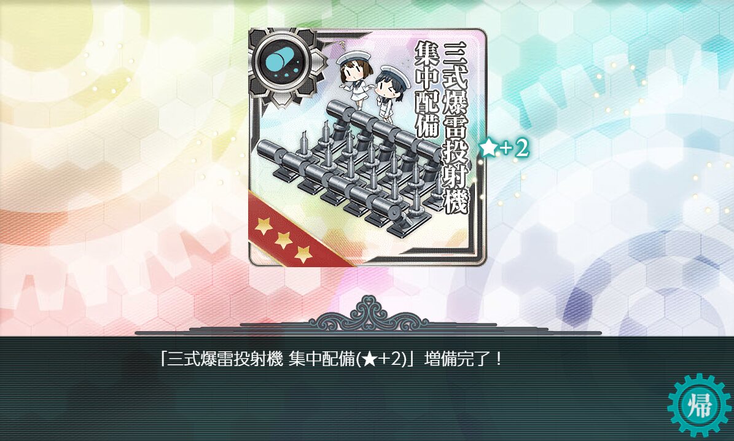Click the ornamental flourish above message bar
Screen dimensions: 734x441
coord(369,315)
